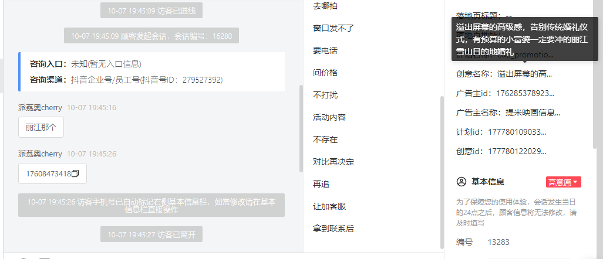Pick the 活动内容 quick reply
603x259 pixels.
(x=329, y=117)
